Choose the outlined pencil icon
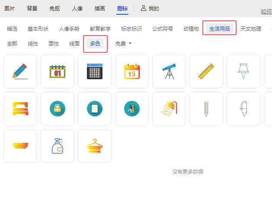Screen dimensions: 272x200 [x=206, y=109]
